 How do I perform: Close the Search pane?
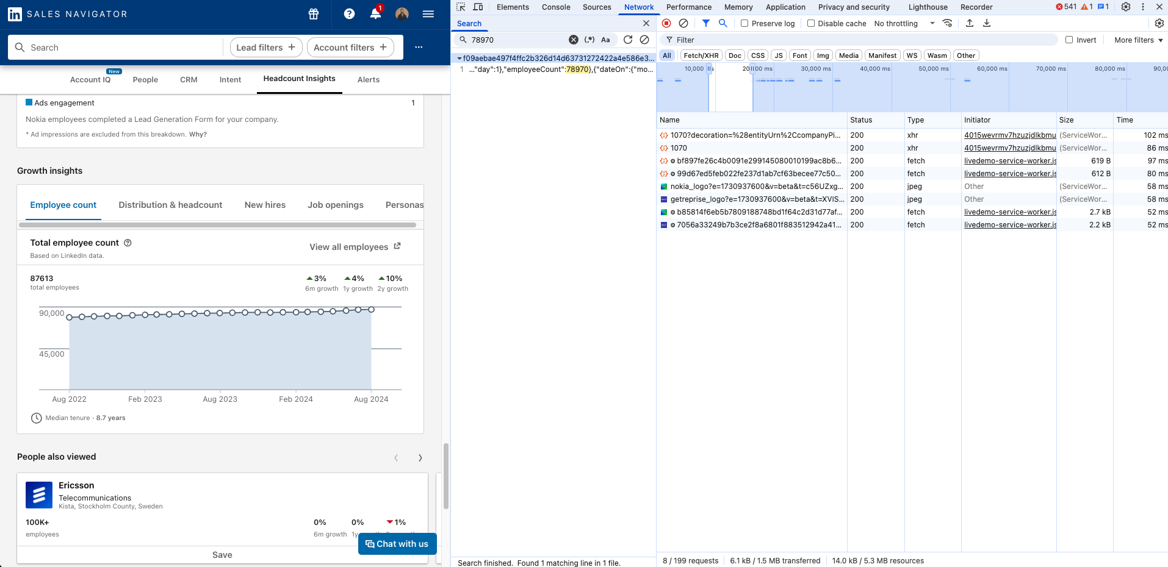point(646,23)
